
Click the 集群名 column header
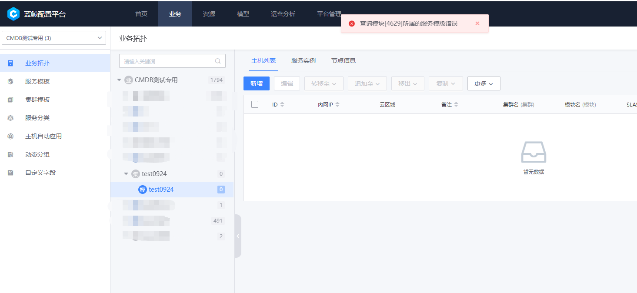(519, 105)
